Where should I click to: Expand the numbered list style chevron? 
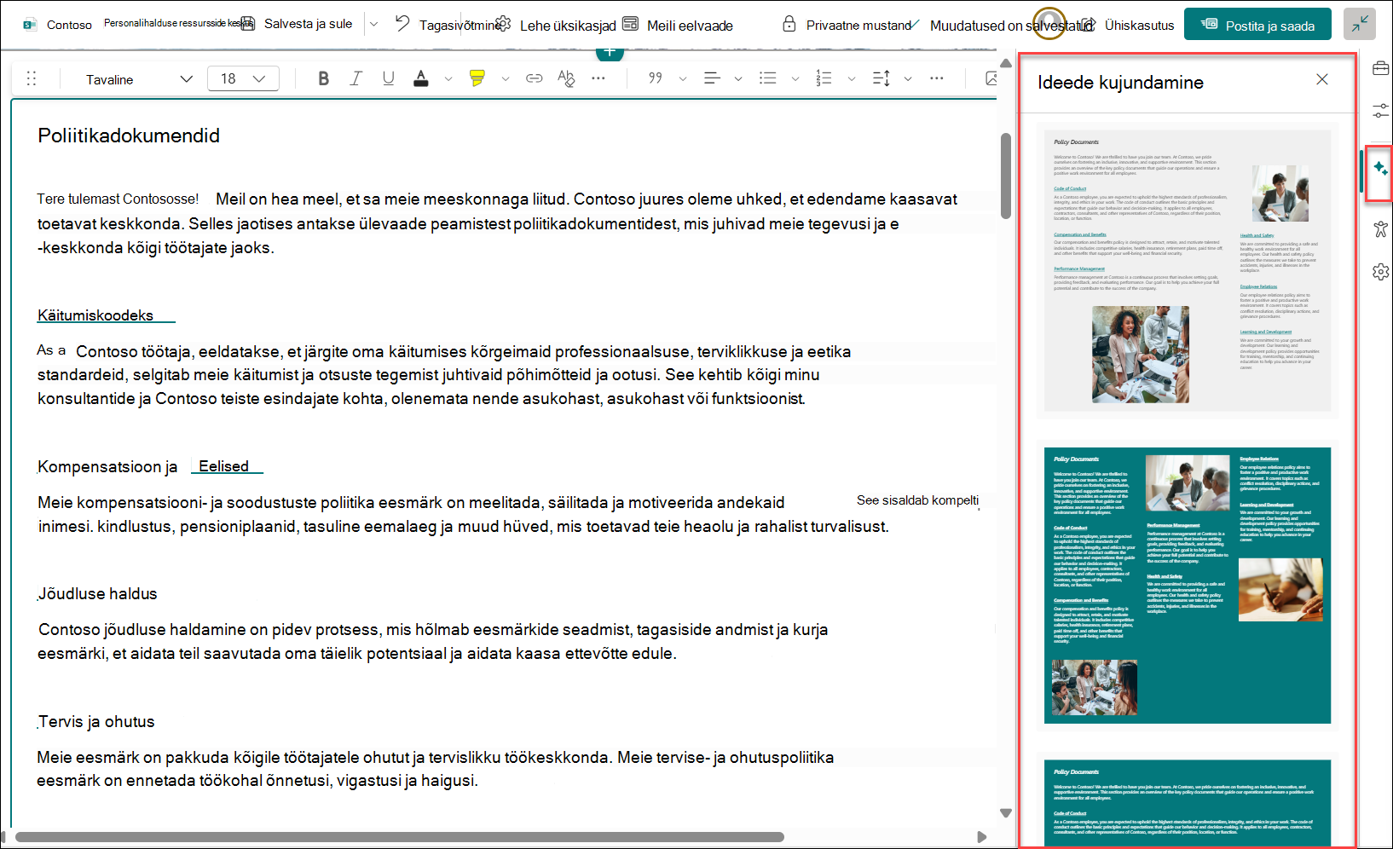coord(852,79)
